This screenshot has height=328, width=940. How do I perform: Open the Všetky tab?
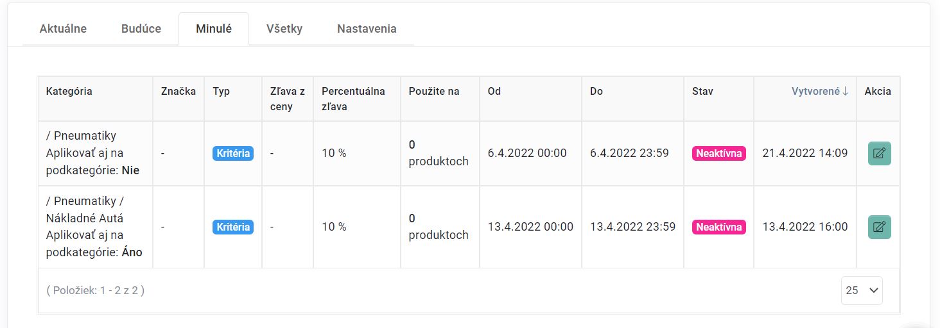[284, 29]
